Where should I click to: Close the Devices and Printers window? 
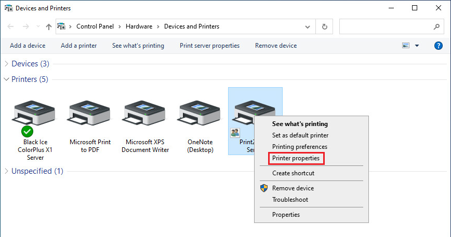[439, 8]
